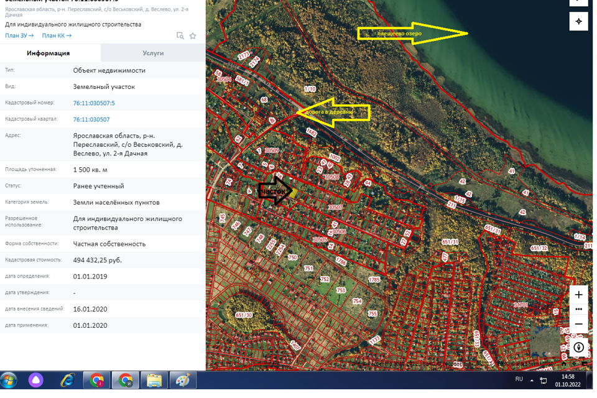This screenshot has height=398, width=597.
Task: Open cadastral number 76:11:030507:5 link
Action: [94, 103]
